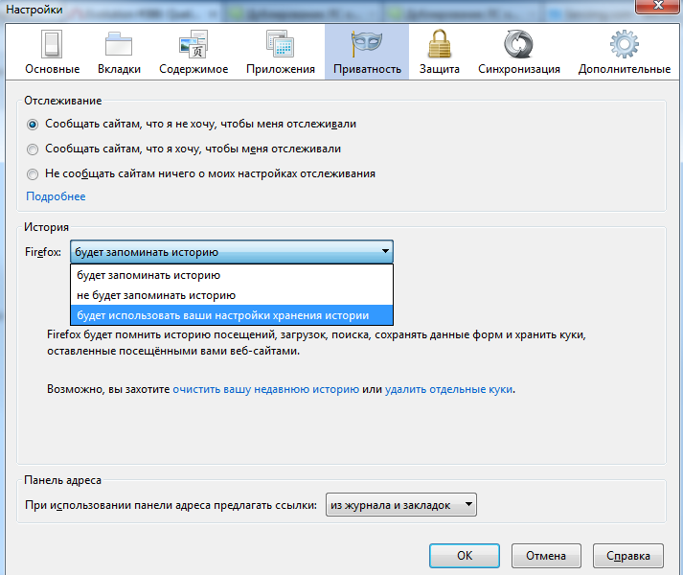Collapse the Firefox history mode dropdown

pos(232,251)
